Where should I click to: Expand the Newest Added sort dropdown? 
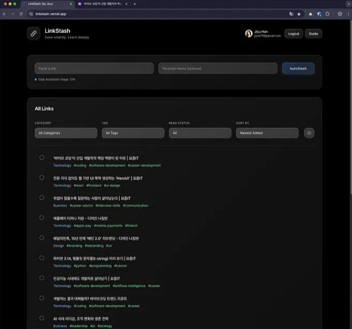click(267, 133)
